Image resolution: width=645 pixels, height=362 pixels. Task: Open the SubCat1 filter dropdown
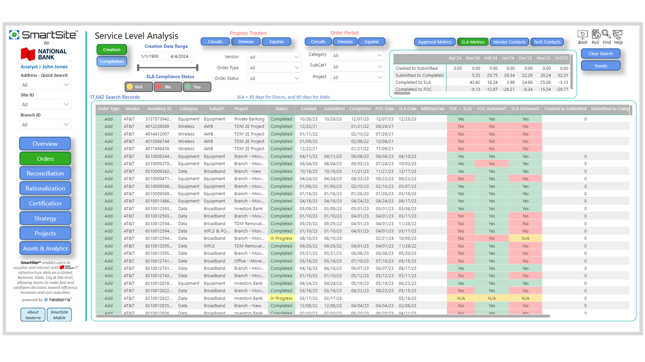pos(358,66)
